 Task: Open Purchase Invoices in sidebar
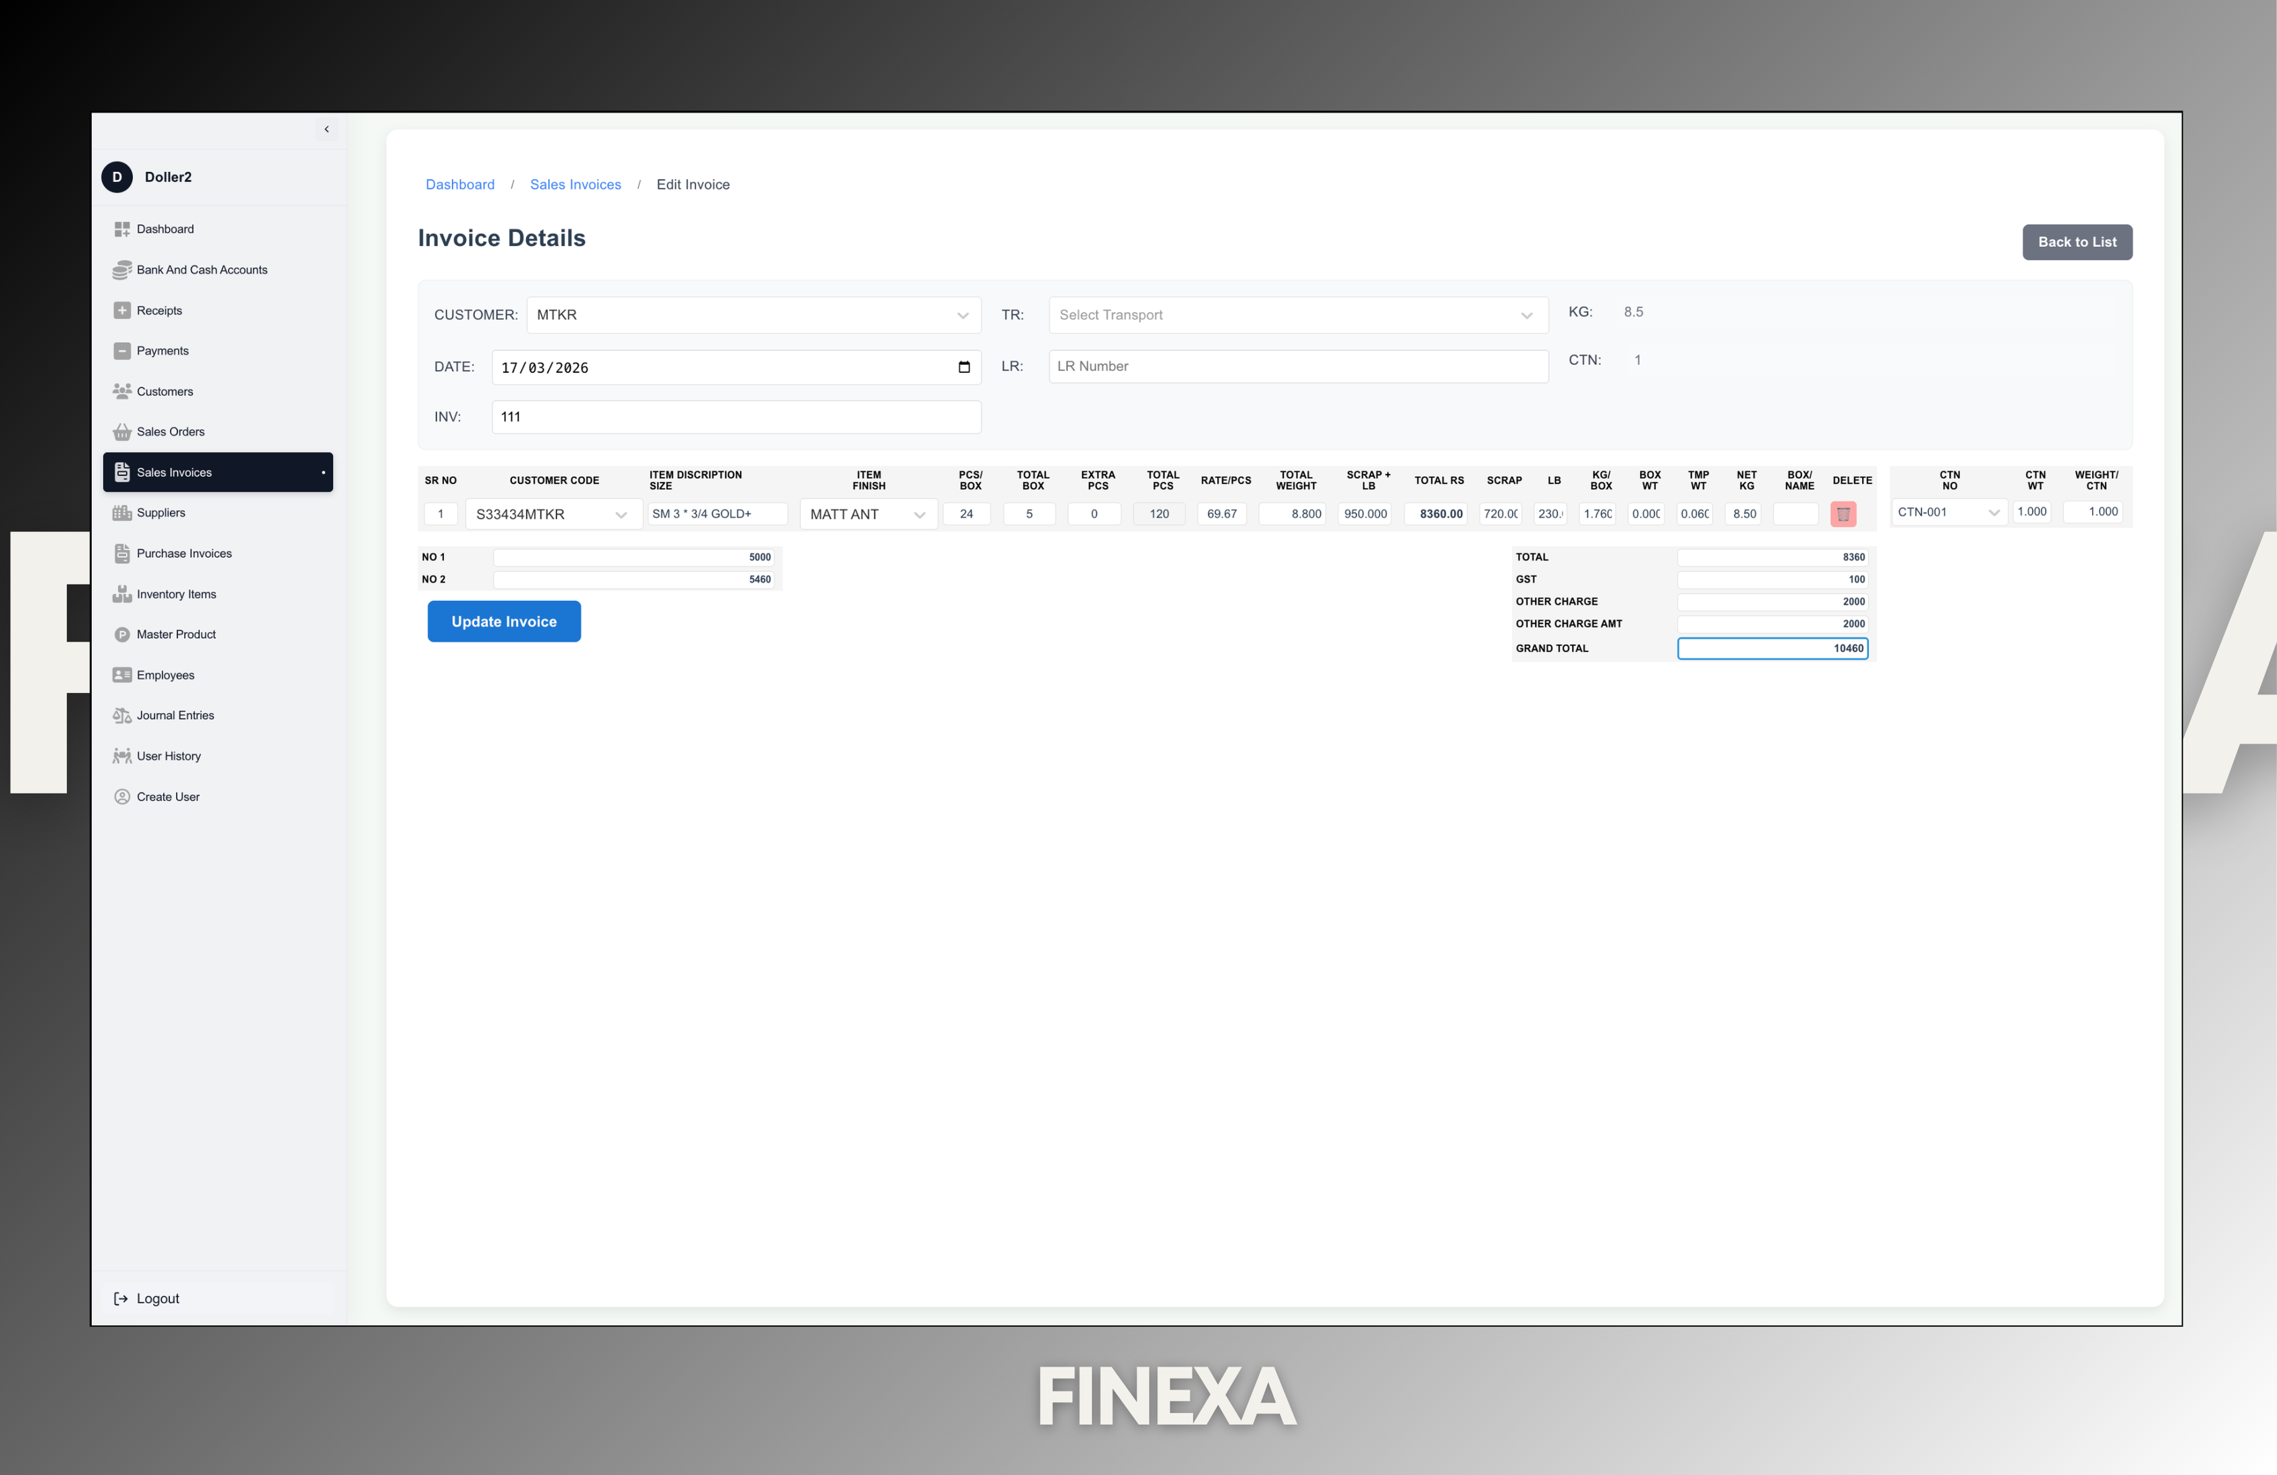184,553
